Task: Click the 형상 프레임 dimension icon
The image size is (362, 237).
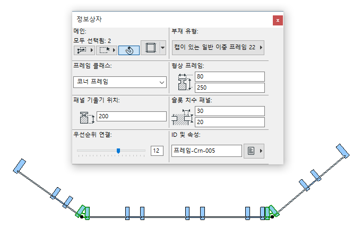Action: 183,82
